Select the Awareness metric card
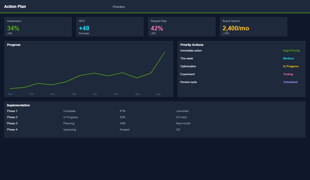310x180 pixels. pos(38,26)
